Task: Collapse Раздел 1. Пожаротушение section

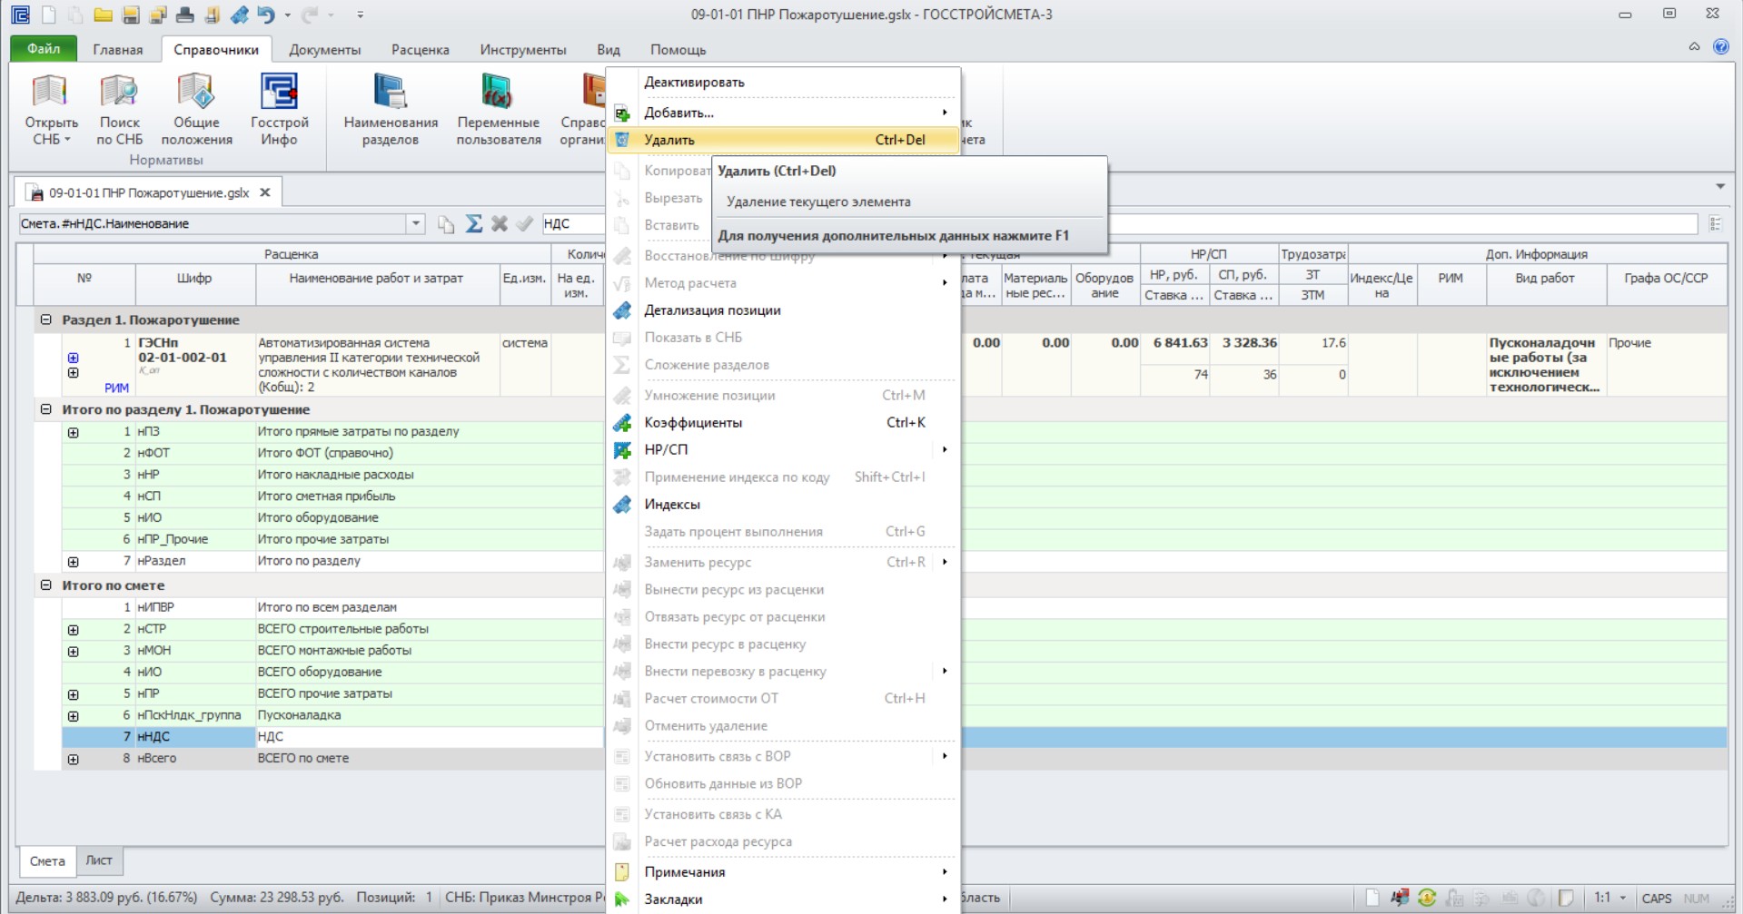Action: [45, 319]
